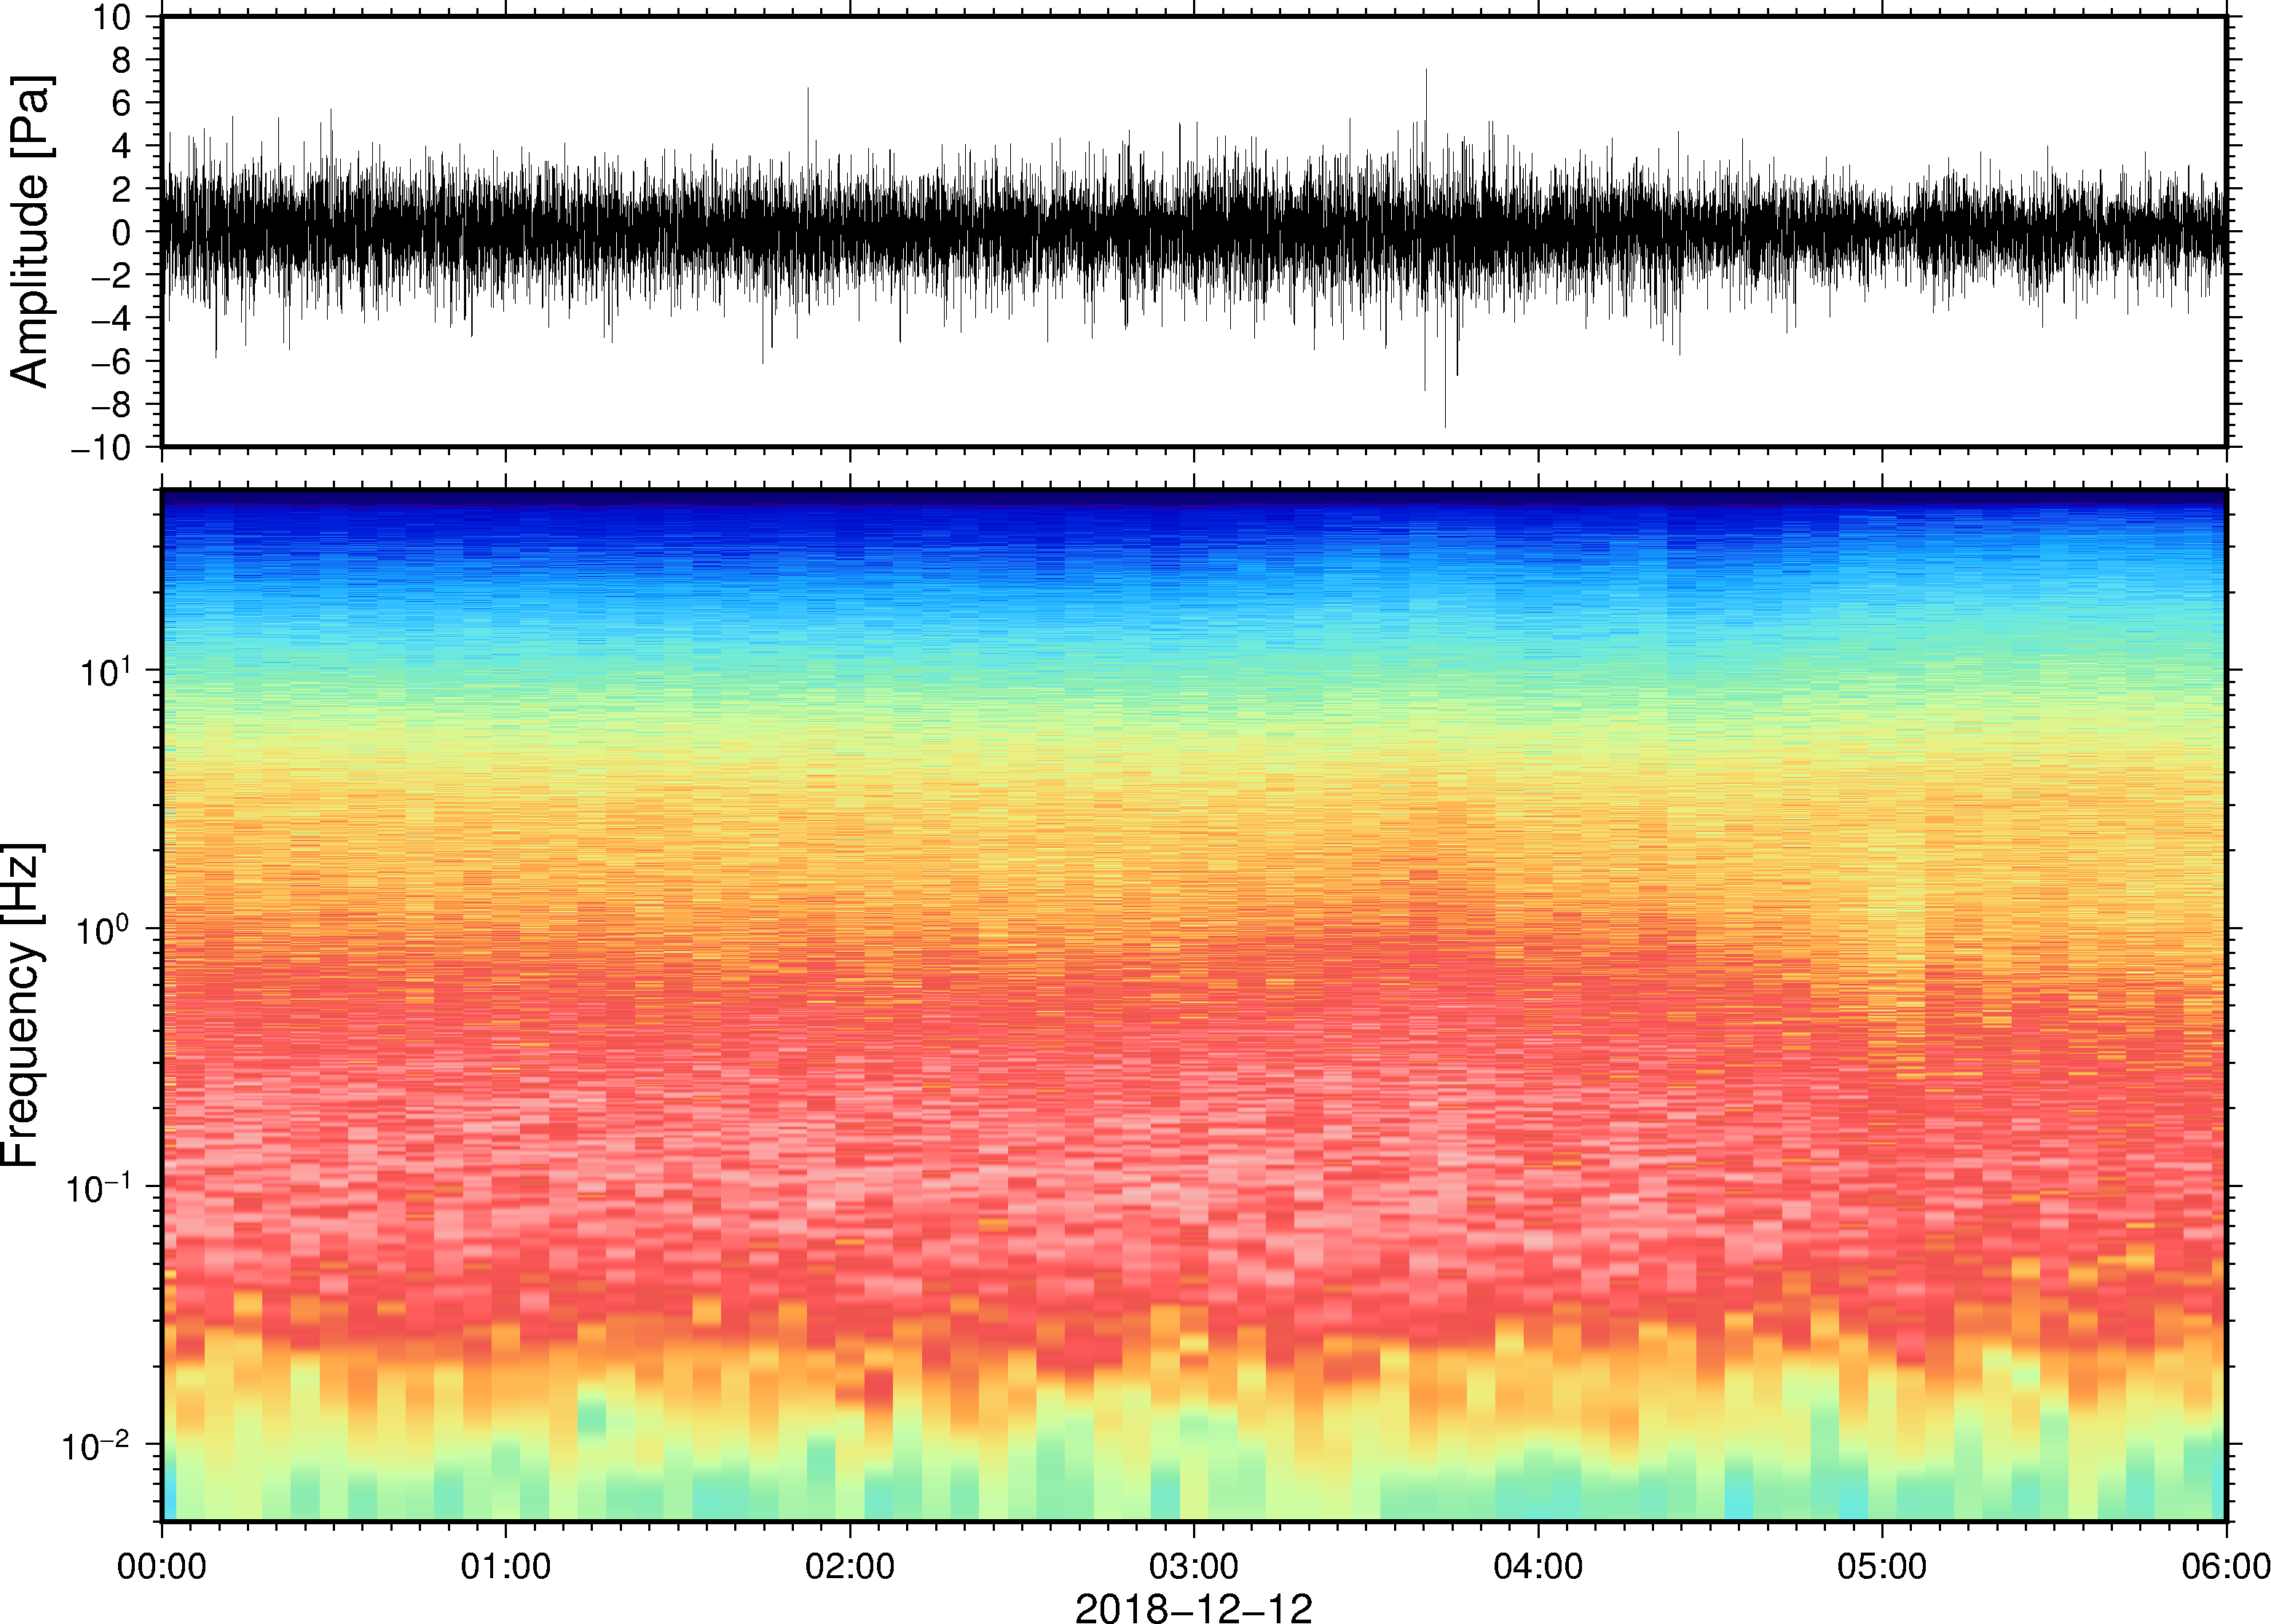Viewport: 2271px width, 1624px height.
Task: Click the '02:00' time tick label
Action: pyautogui.click(x=850, y=1566)
